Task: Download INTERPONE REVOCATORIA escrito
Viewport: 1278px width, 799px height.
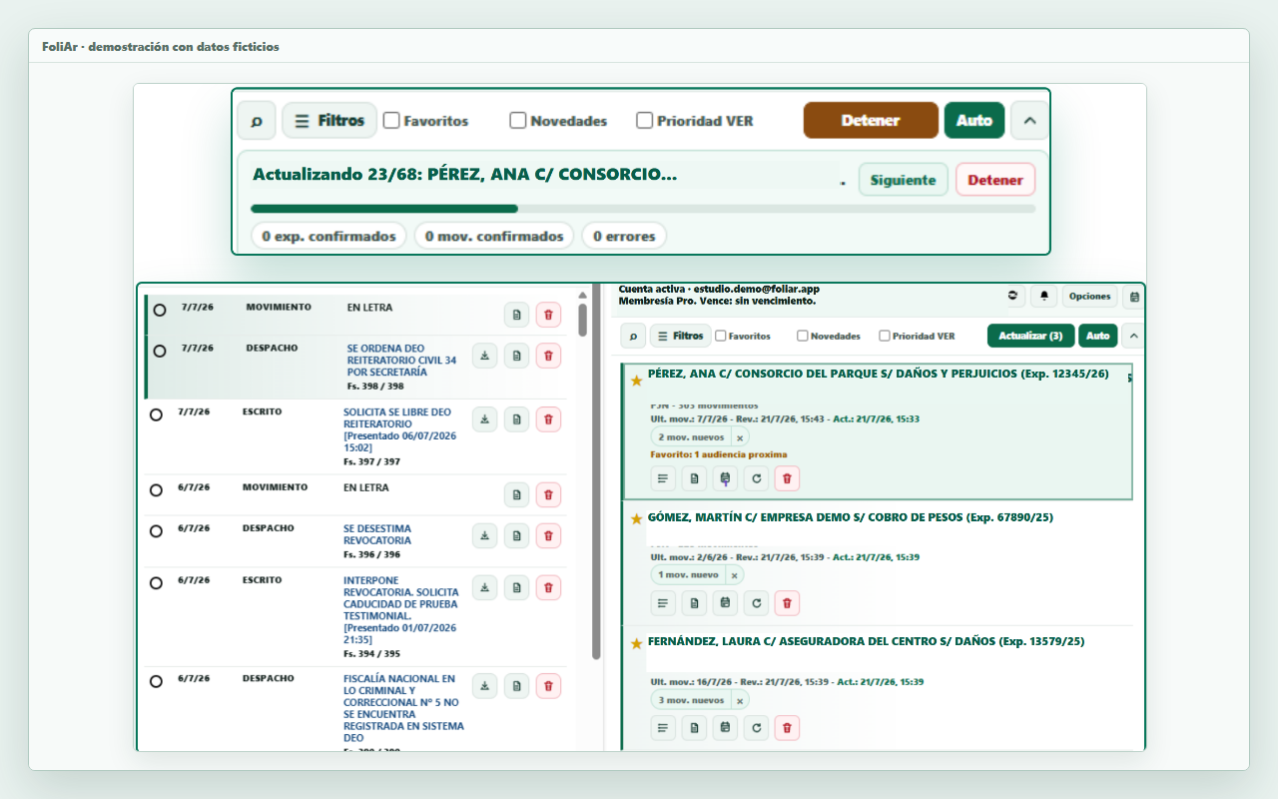Action: coord(484,587)
